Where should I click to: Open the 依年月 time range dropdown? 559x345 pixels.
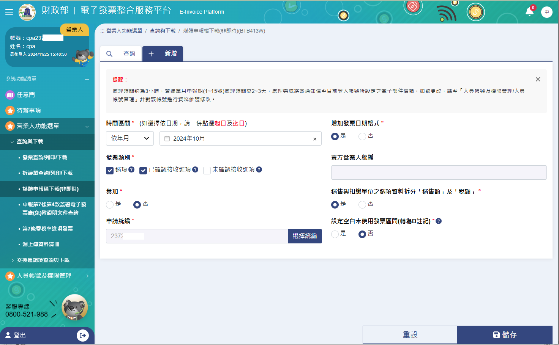tap(130, 138)
